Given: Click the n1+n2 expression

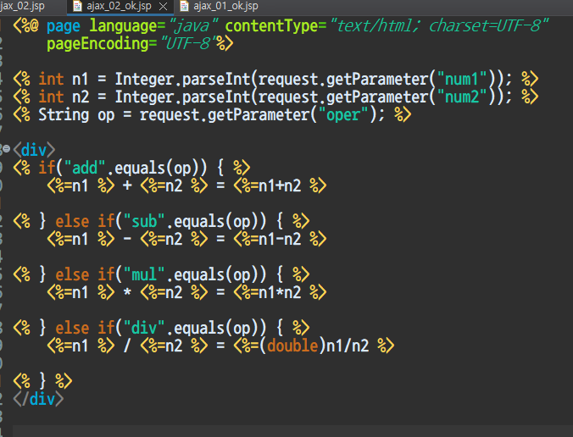Looking at the screenshot, I should [280, 185].
